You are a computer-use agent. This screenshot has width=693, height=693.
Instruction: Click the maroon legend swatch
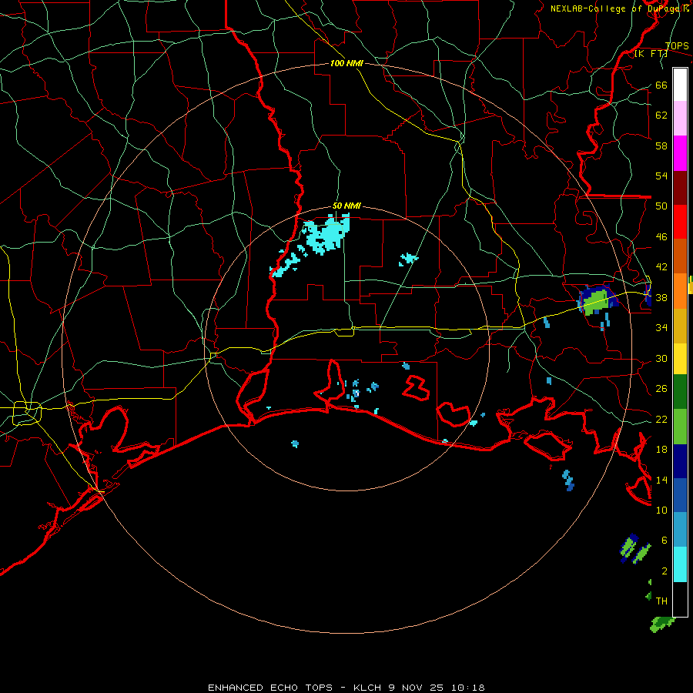(x=680, y=187)
